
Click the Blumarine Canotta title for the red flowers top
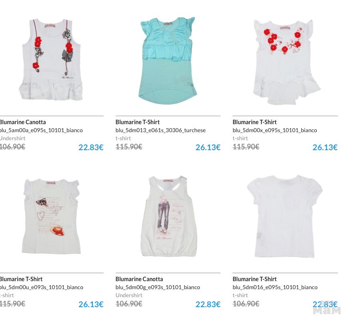point(22,122)
